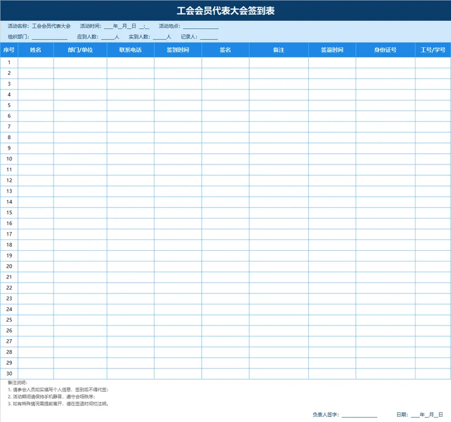Click the 日期 field at bottom right
The image size is (451, 422).
click(x=419, y=415)
